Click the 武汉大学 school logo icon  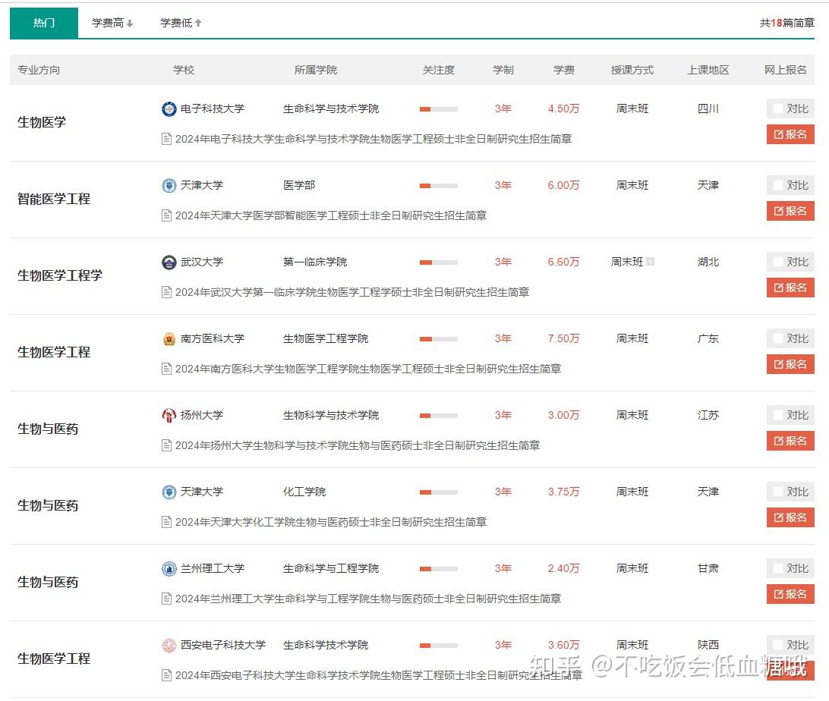[x=169, y=262]
